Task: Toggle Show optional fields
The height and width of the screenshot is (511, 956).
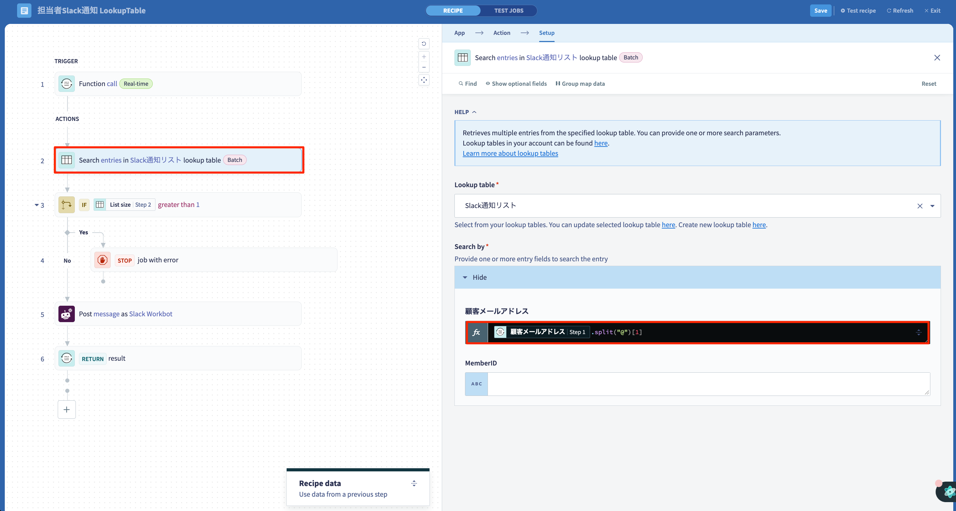Action: (x=516, y=84)
